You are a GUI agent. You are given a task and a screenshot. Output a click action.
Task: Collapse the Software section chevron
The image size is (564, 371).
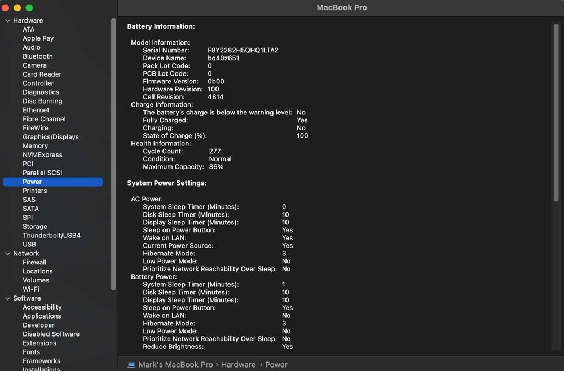point(7,298)
